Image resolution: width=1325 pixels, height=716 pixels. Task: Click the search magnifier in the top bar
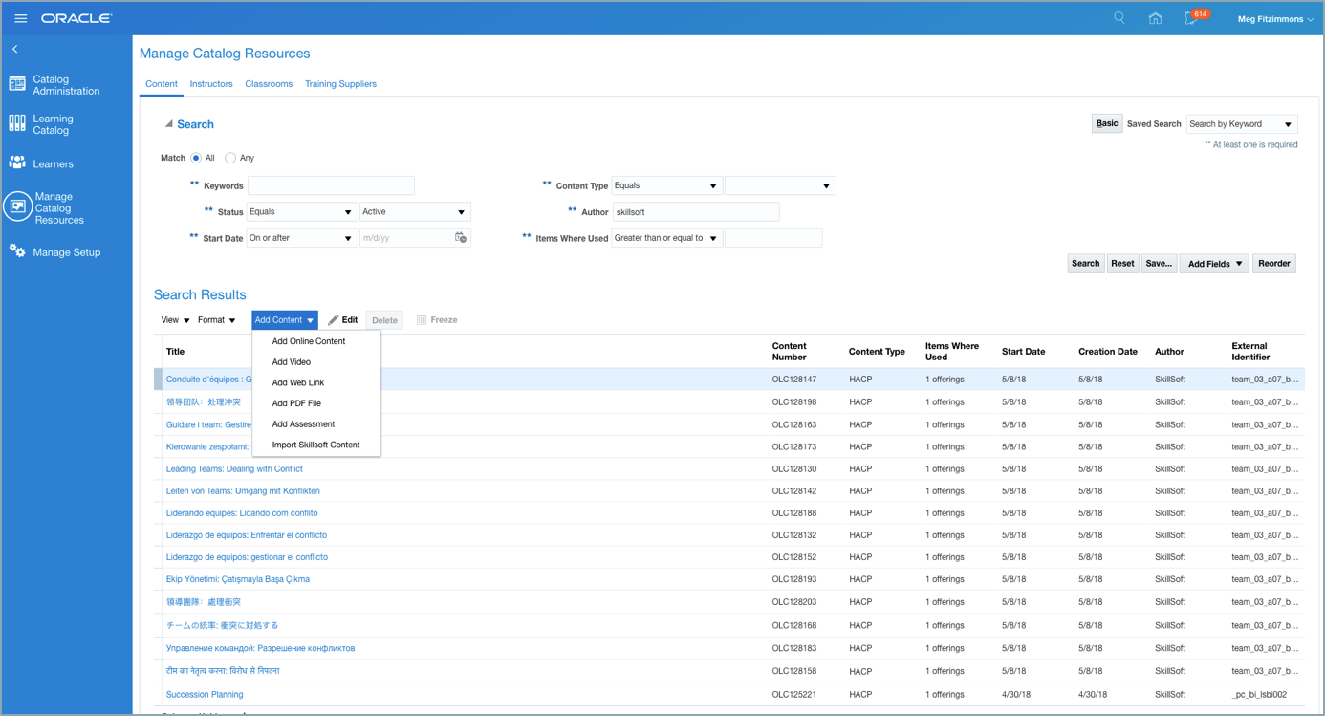click(1119, 17)
